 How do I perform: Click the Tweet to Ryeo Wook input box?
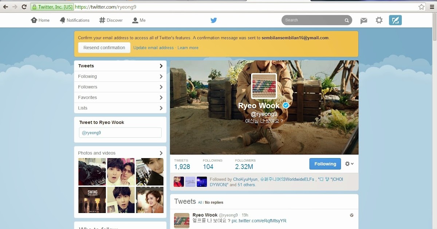[120, 133]
